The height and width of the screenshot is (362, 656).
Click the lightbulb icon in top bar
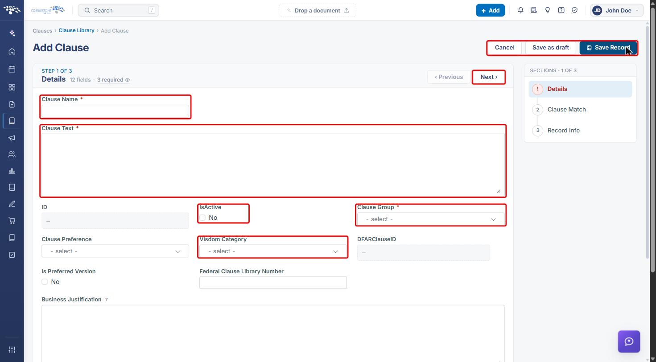click(548, 10)
